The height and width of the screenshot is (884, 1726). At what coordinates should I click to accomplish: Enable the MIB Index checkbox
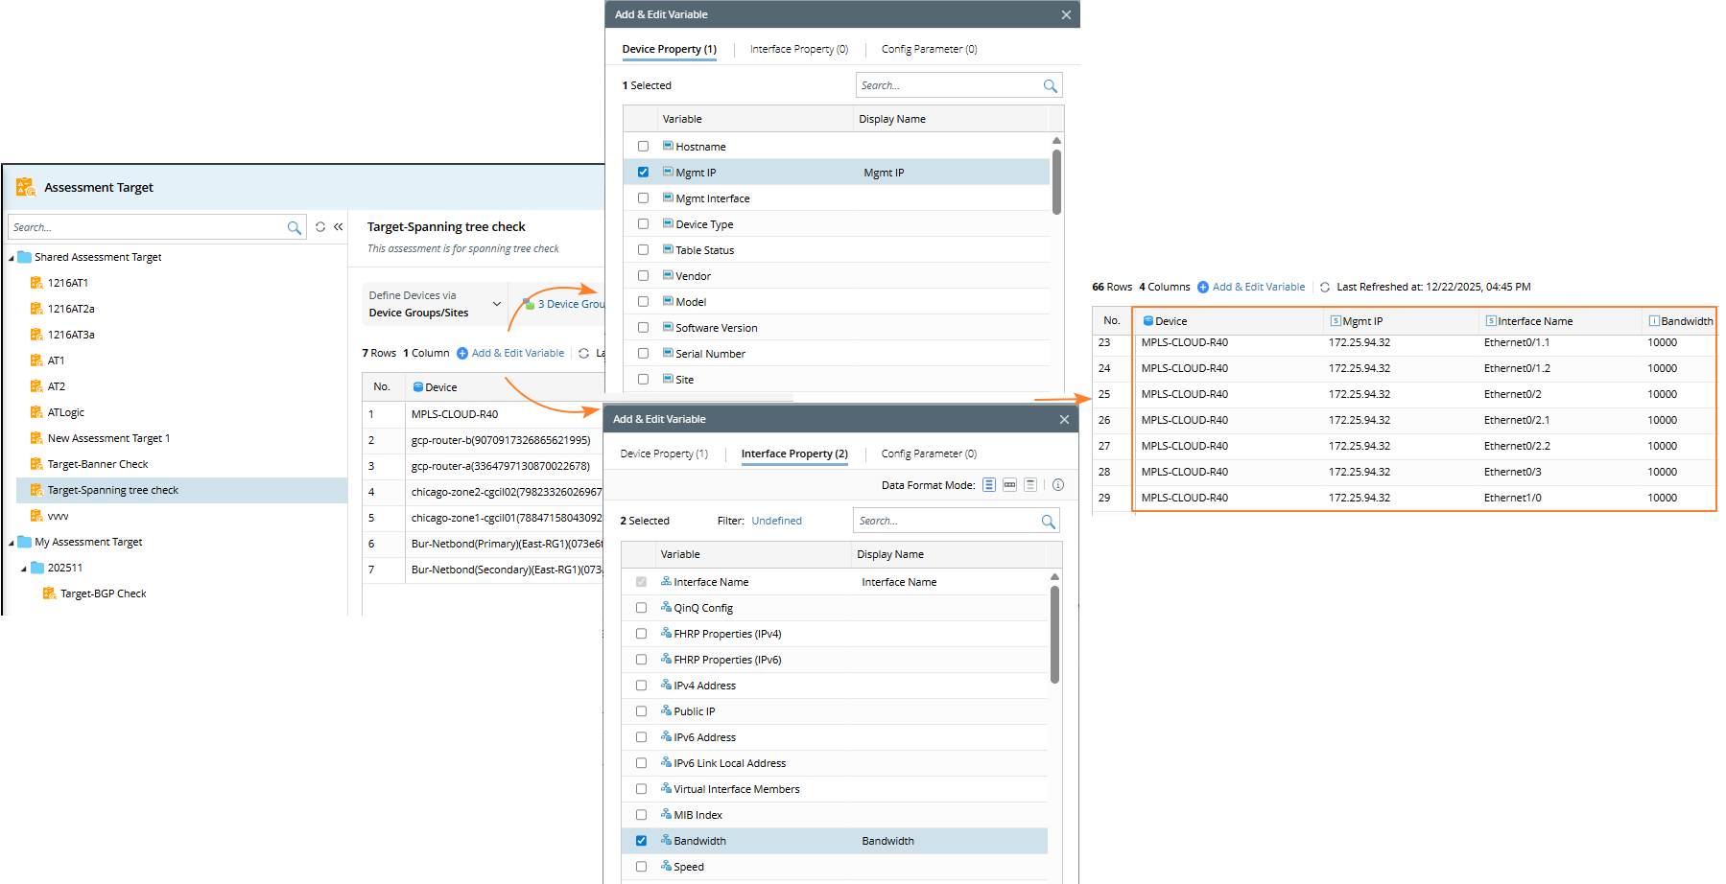(x=641, y=815)
